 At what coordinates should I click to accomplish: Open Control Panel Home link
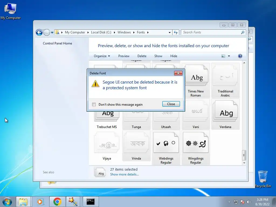[57, 43]
